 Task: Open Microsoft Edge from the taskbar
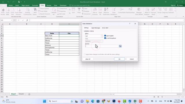(x=93, y=101)
